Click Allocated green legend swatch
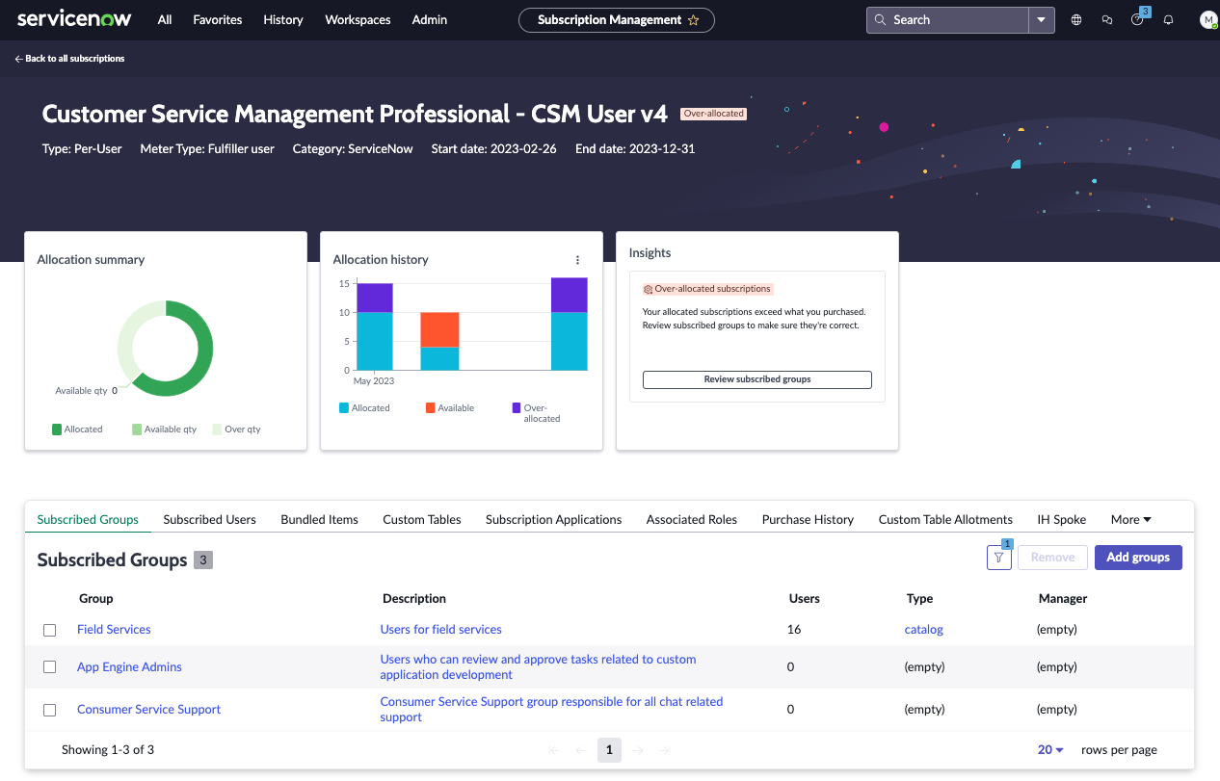This screenshot has width=1220, height=781. [x=57, y=430]
